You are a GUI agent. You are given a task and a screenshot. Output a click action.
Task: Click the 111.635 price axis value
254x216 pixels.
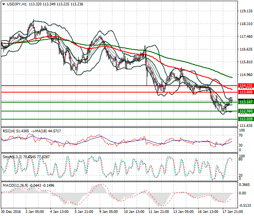click(x=246, y=125)
